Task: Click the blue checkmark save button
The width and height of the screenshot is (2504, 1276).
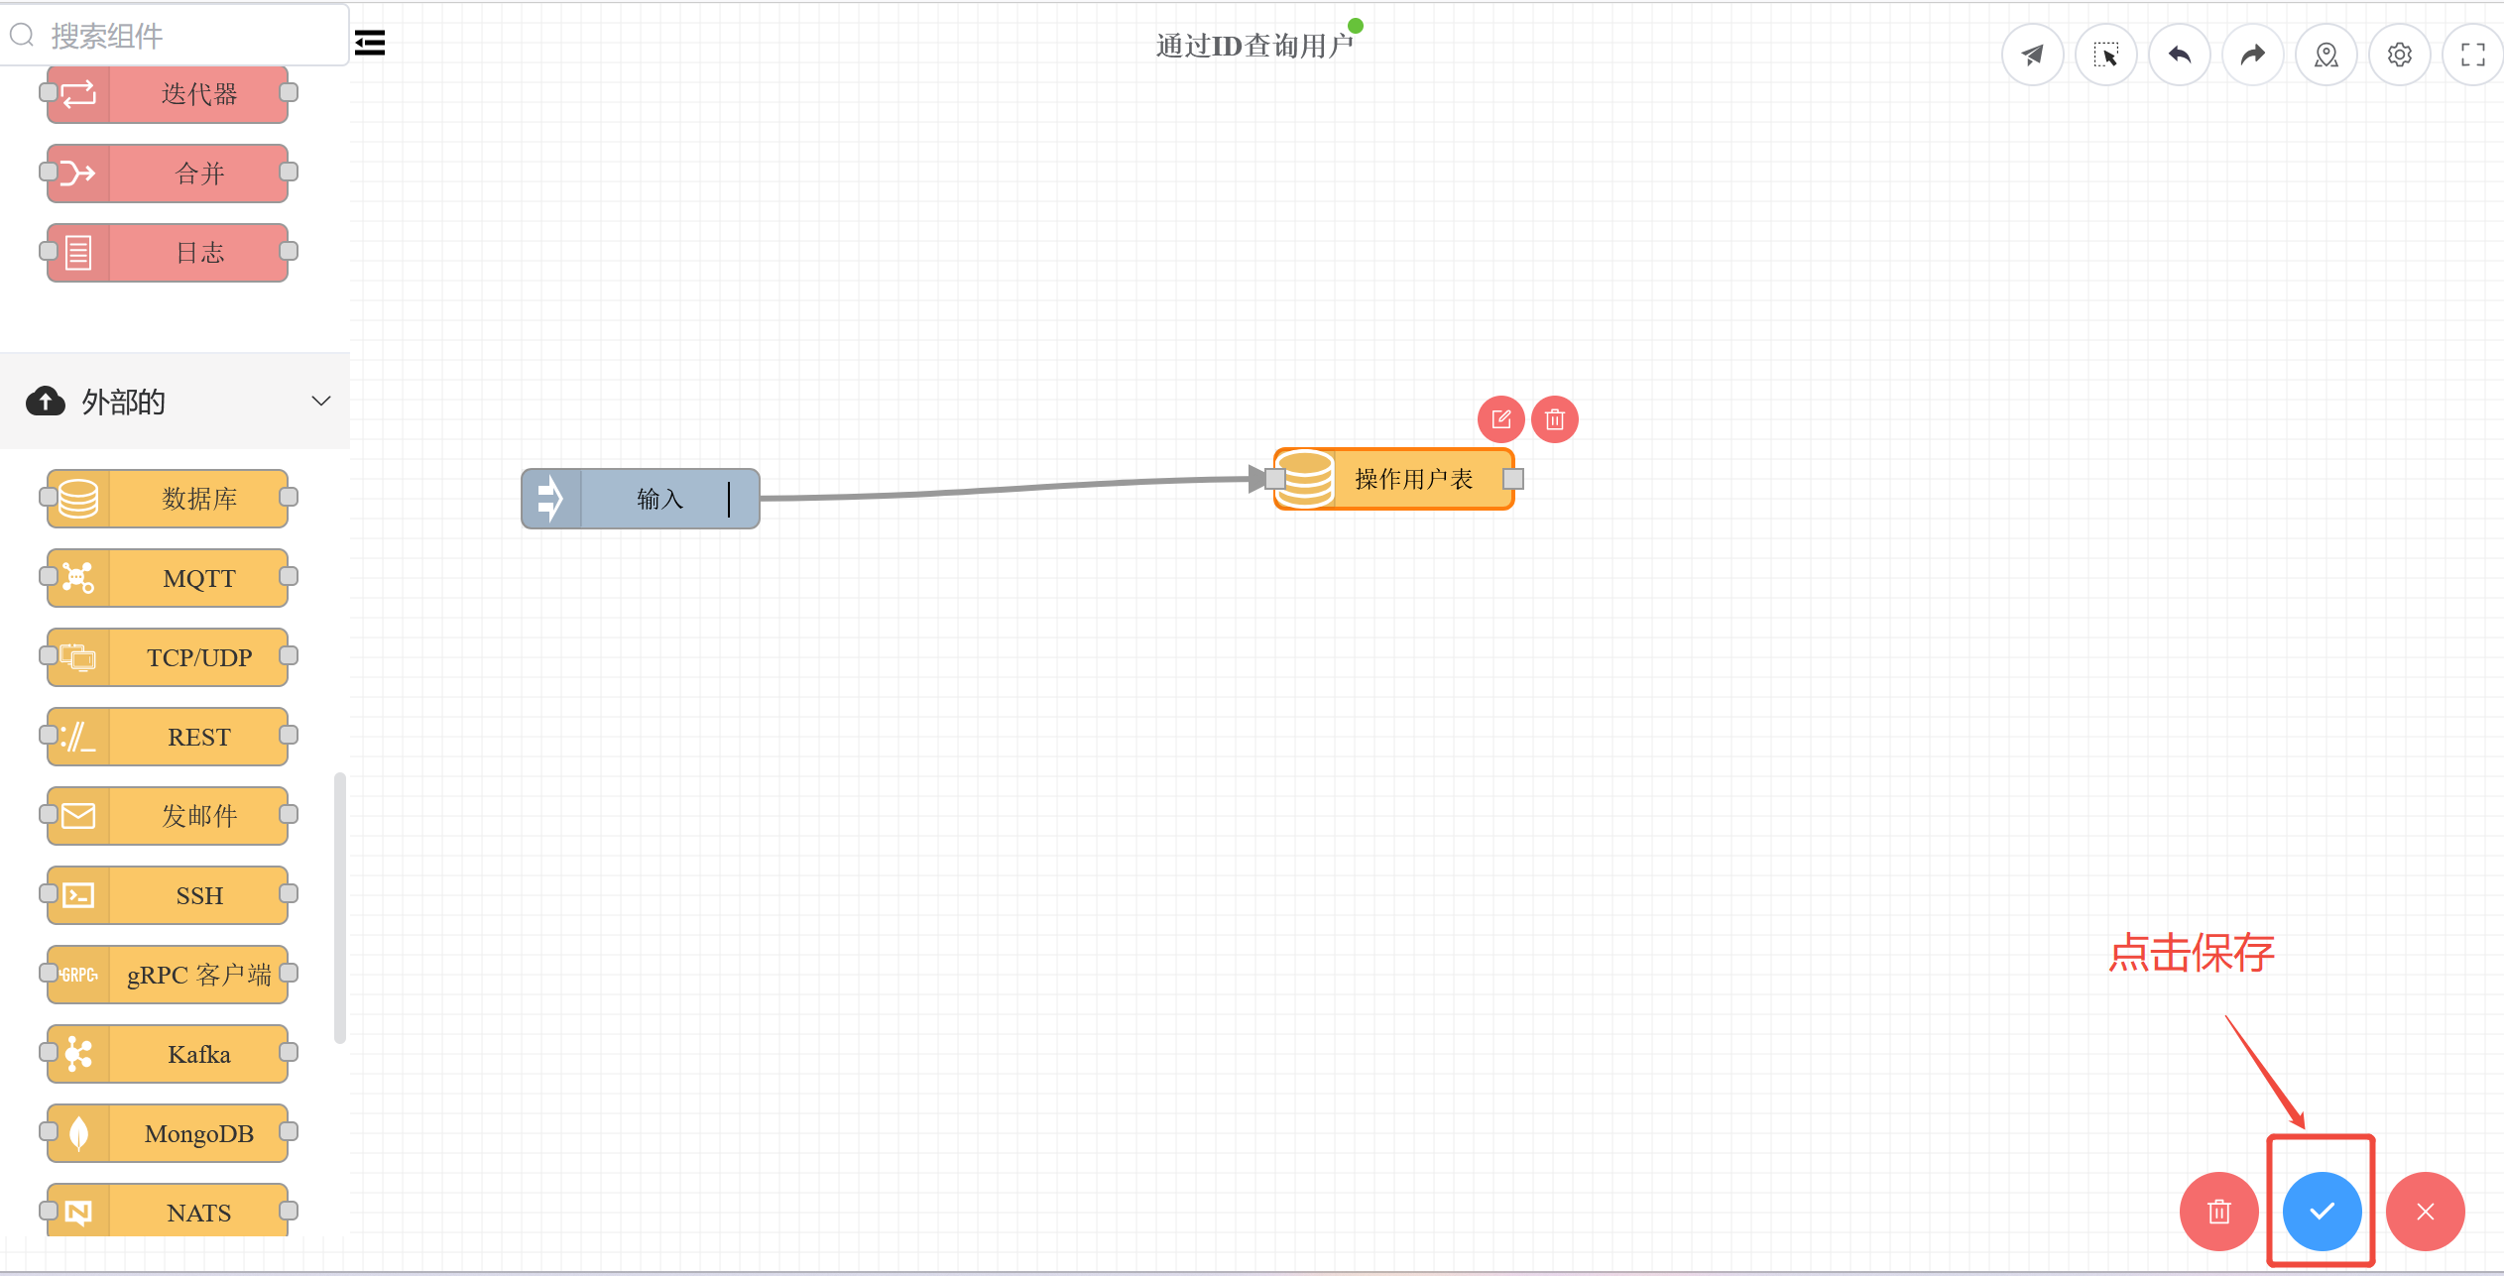Action: click(x=2322, y=1211)
